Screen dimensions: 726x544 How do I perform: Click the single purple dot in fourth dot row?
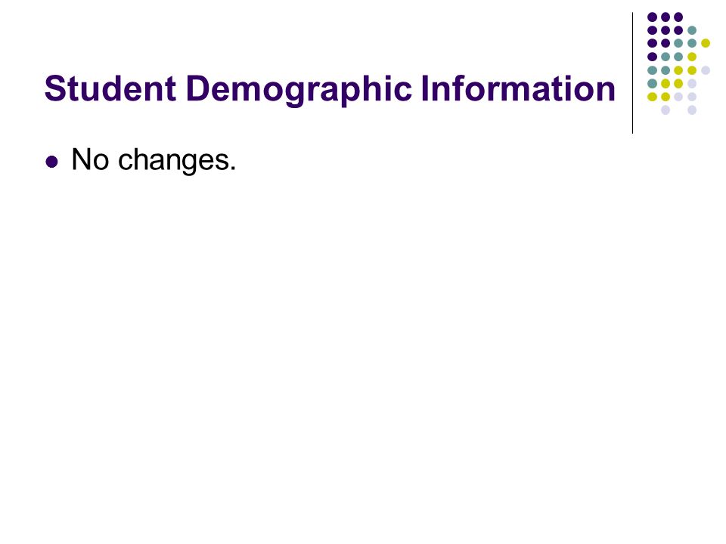point(653,57)
